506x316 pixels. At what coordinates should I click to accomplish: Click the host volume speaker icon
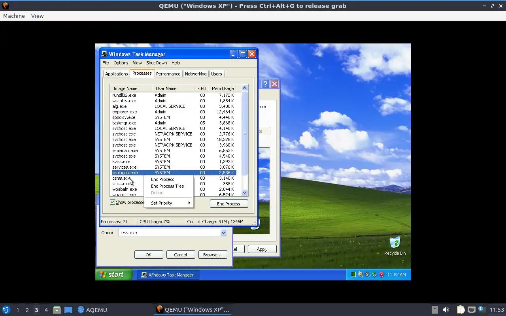pos(446,310)
